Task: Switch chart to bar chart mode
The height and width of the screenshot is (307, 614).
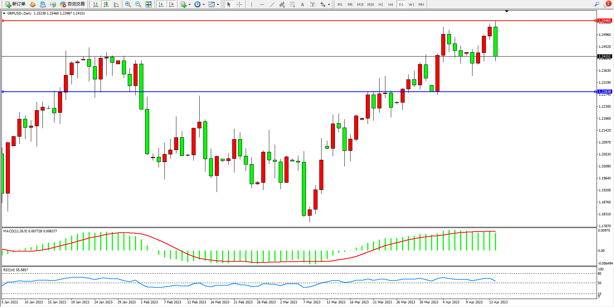Action: tap(96, 4)
